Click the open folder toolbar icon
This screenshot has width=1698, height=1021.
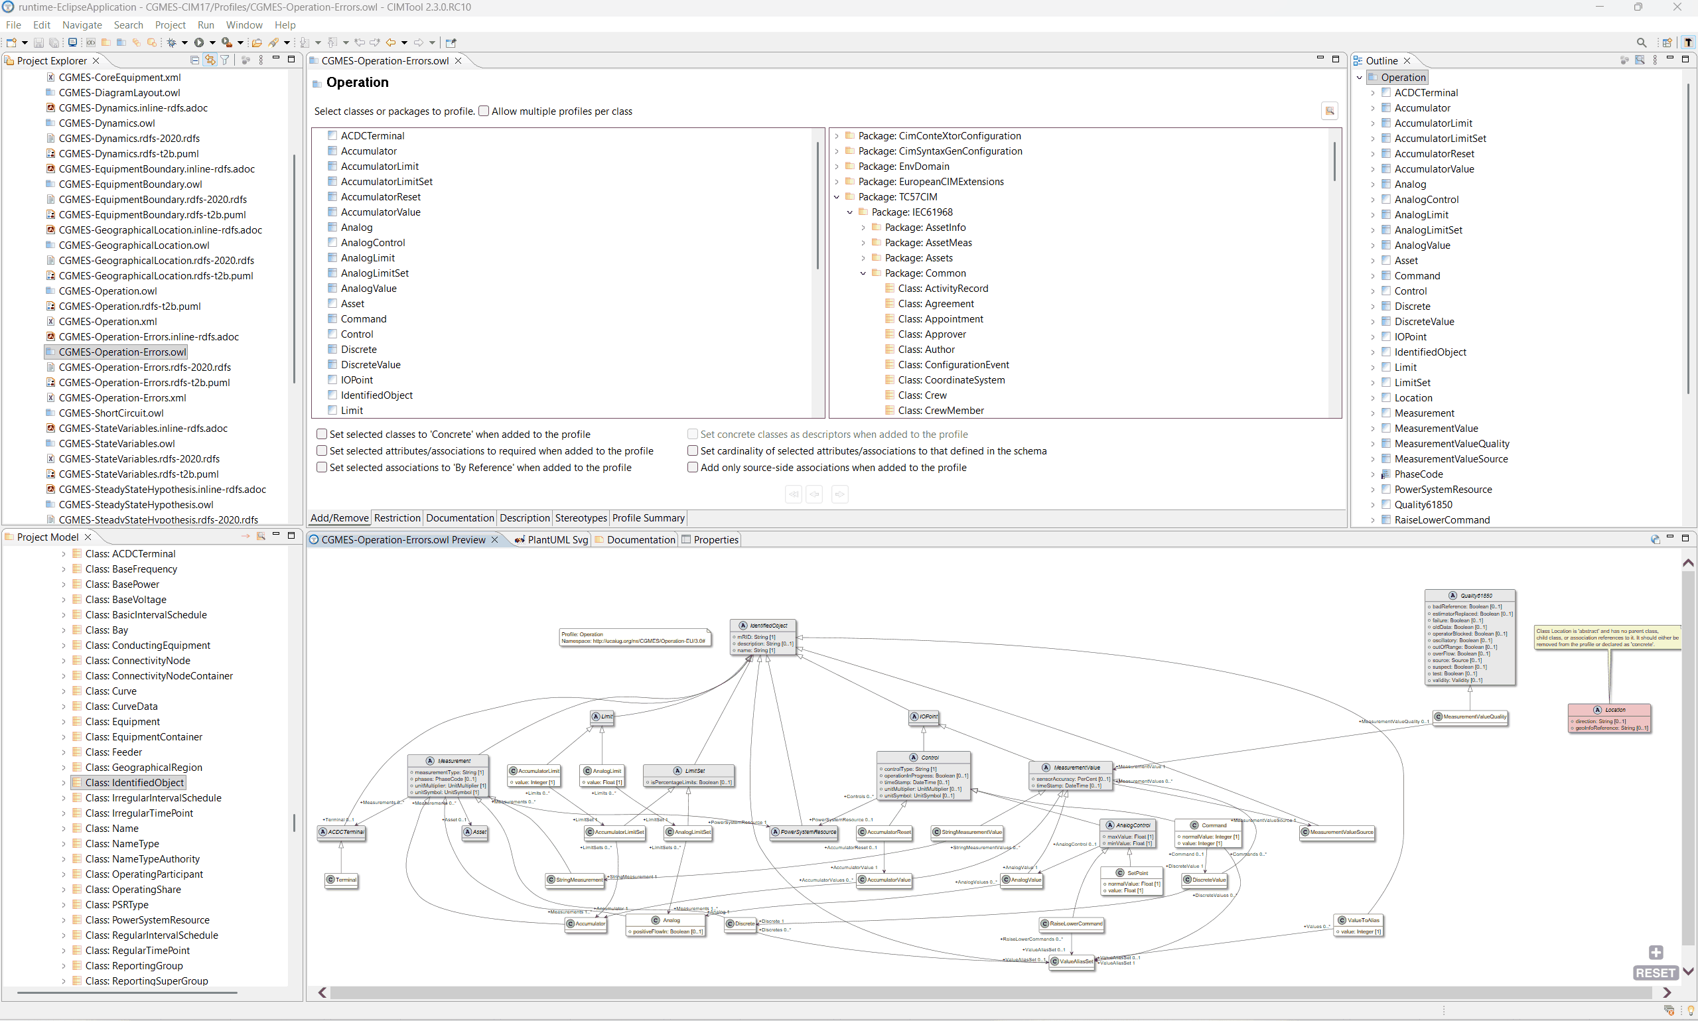257,42
